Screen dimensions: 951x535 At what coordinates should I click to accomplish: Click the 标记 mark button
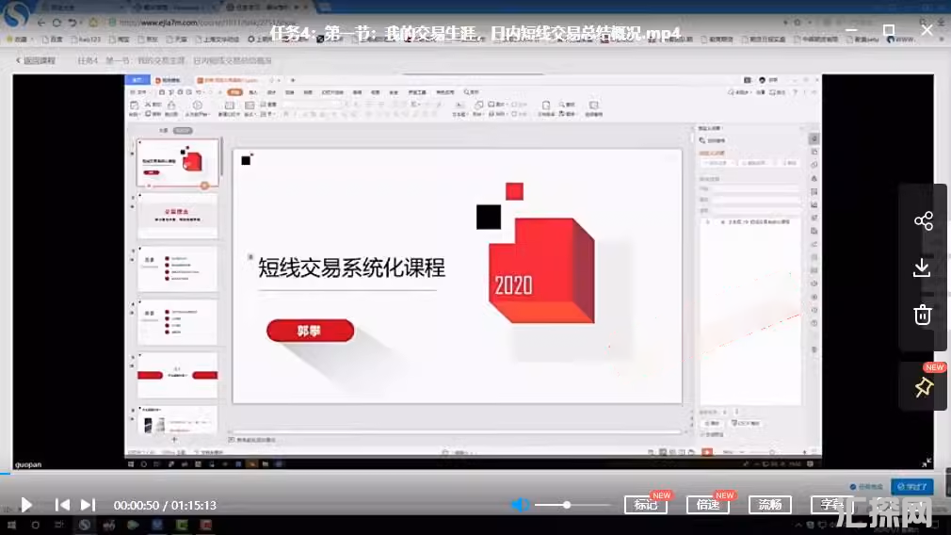[646, 505]
